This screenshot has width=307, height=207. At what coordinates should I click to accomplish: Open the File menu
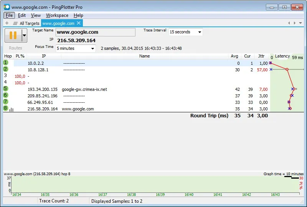click(x=9, y=15)
